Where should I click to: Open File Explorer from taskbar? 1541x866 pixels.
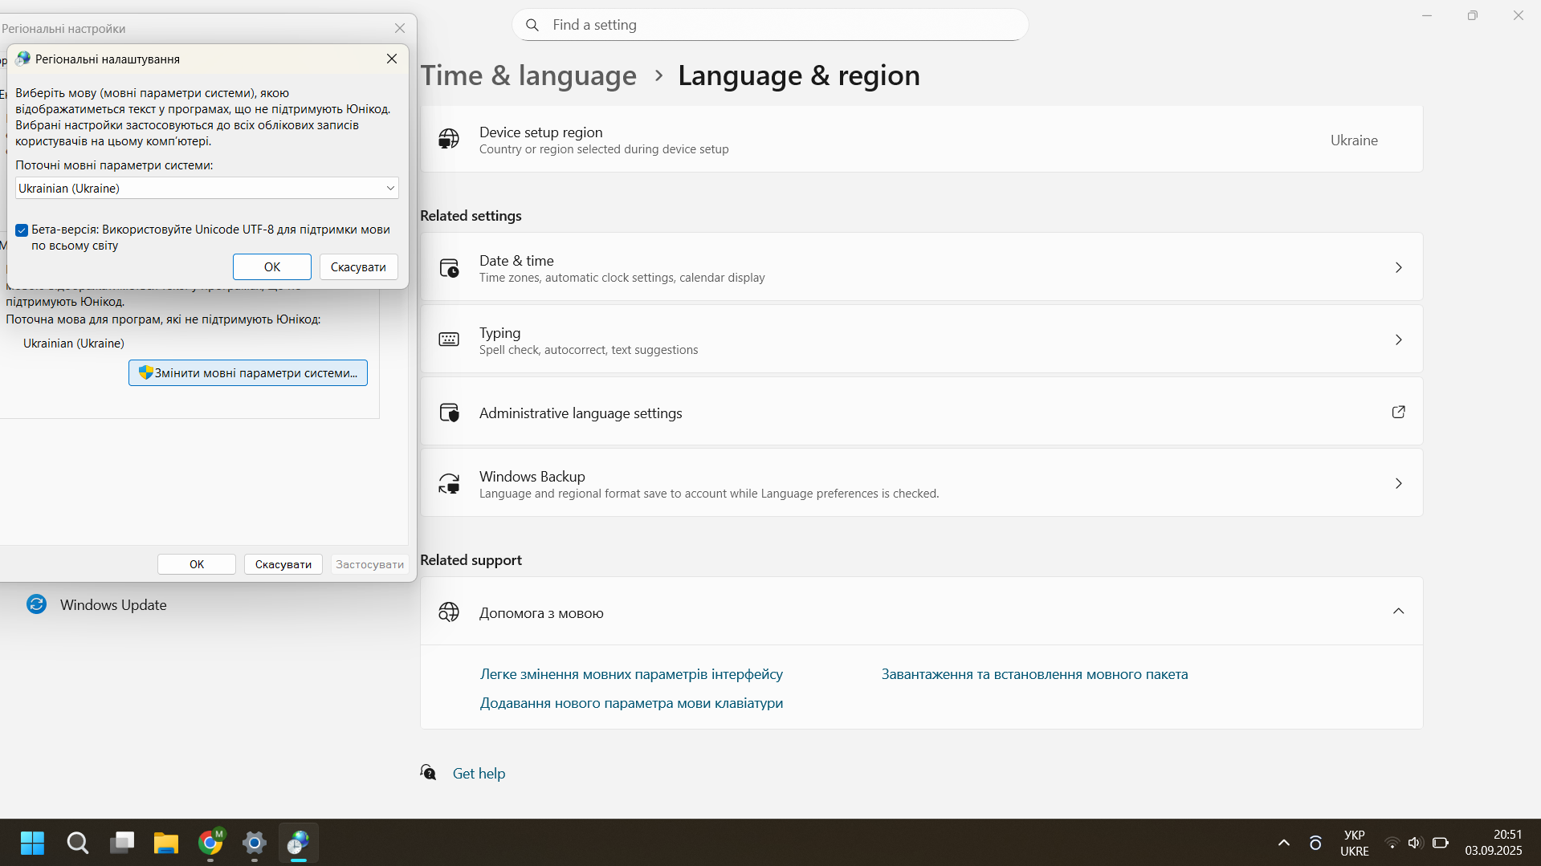(166, 843)
